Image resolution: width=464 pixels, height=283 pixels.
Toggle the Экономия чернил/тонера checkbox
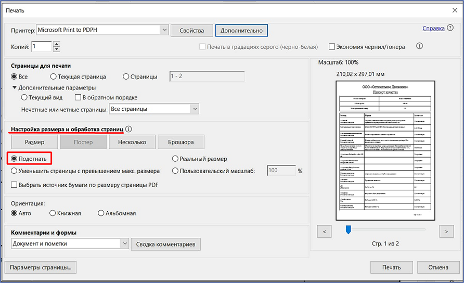[332, 46]
